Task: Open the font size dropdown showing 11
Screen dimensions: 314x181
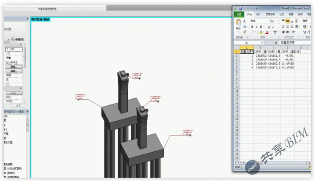Action: pyautogui.click(x=278, y=21)
